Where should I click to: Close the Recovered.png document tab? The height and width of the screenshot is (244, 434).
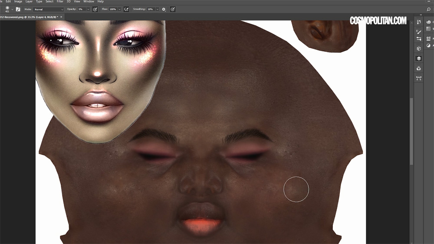61,17
